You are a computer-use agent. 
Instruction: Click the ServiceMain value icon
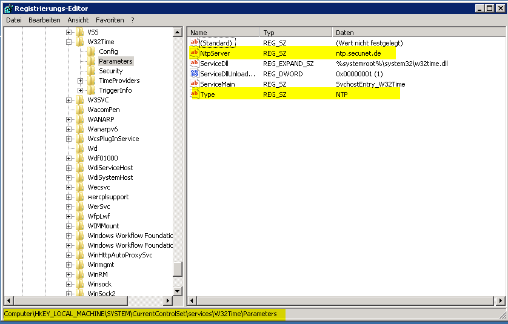[x=195, y=84]
